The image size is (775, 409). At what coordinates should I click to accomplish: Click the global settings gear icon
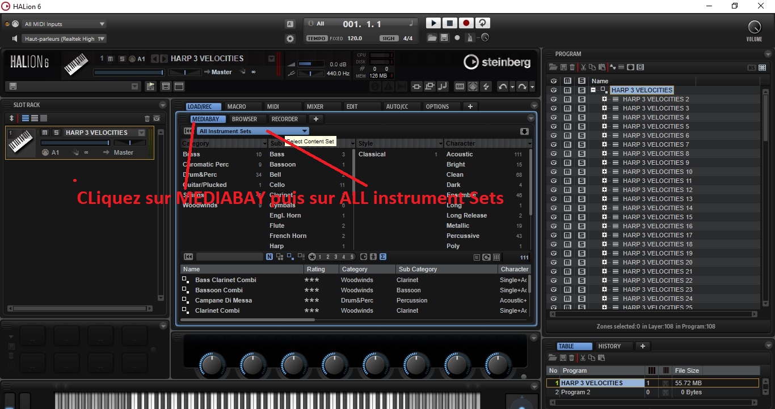point(290,38)
